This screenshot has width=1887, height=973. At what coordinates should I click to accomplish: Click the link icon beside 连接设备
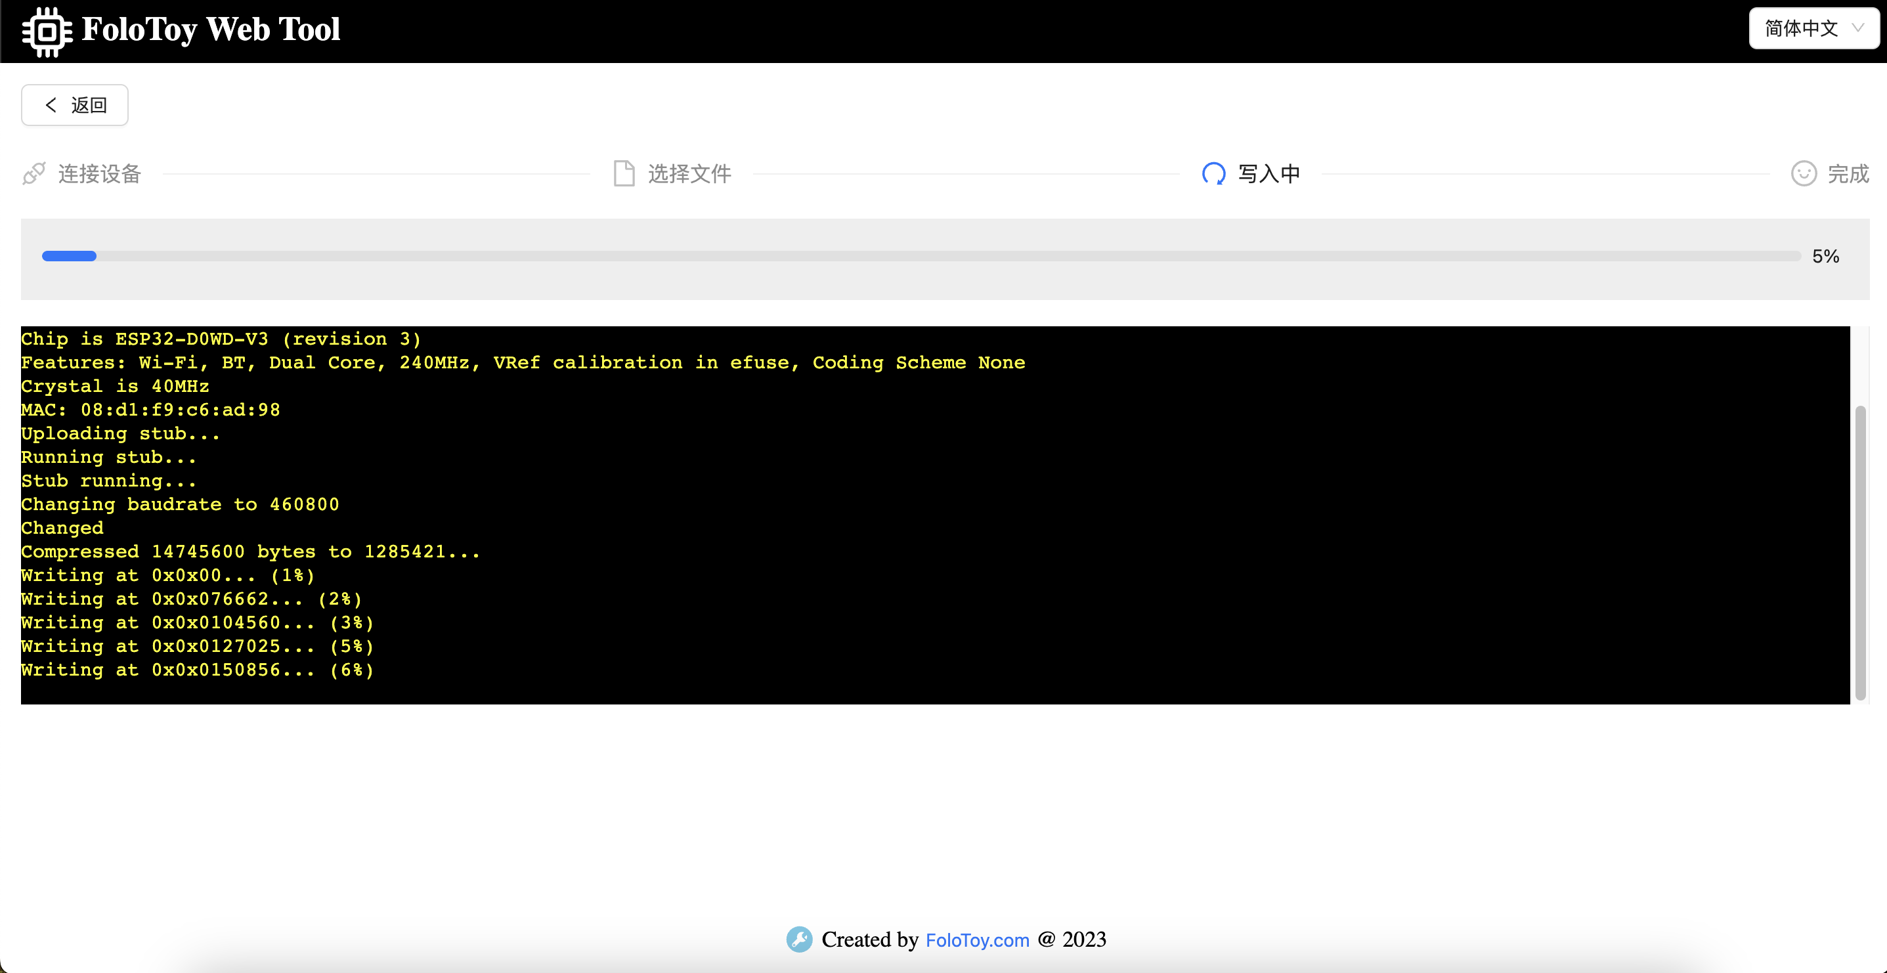[x=33, y=173]
